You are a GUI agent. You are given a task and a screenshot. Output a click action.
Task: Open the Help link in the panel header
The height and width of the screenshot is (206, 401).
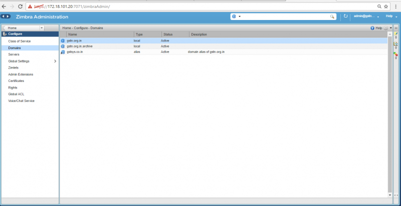379,28
